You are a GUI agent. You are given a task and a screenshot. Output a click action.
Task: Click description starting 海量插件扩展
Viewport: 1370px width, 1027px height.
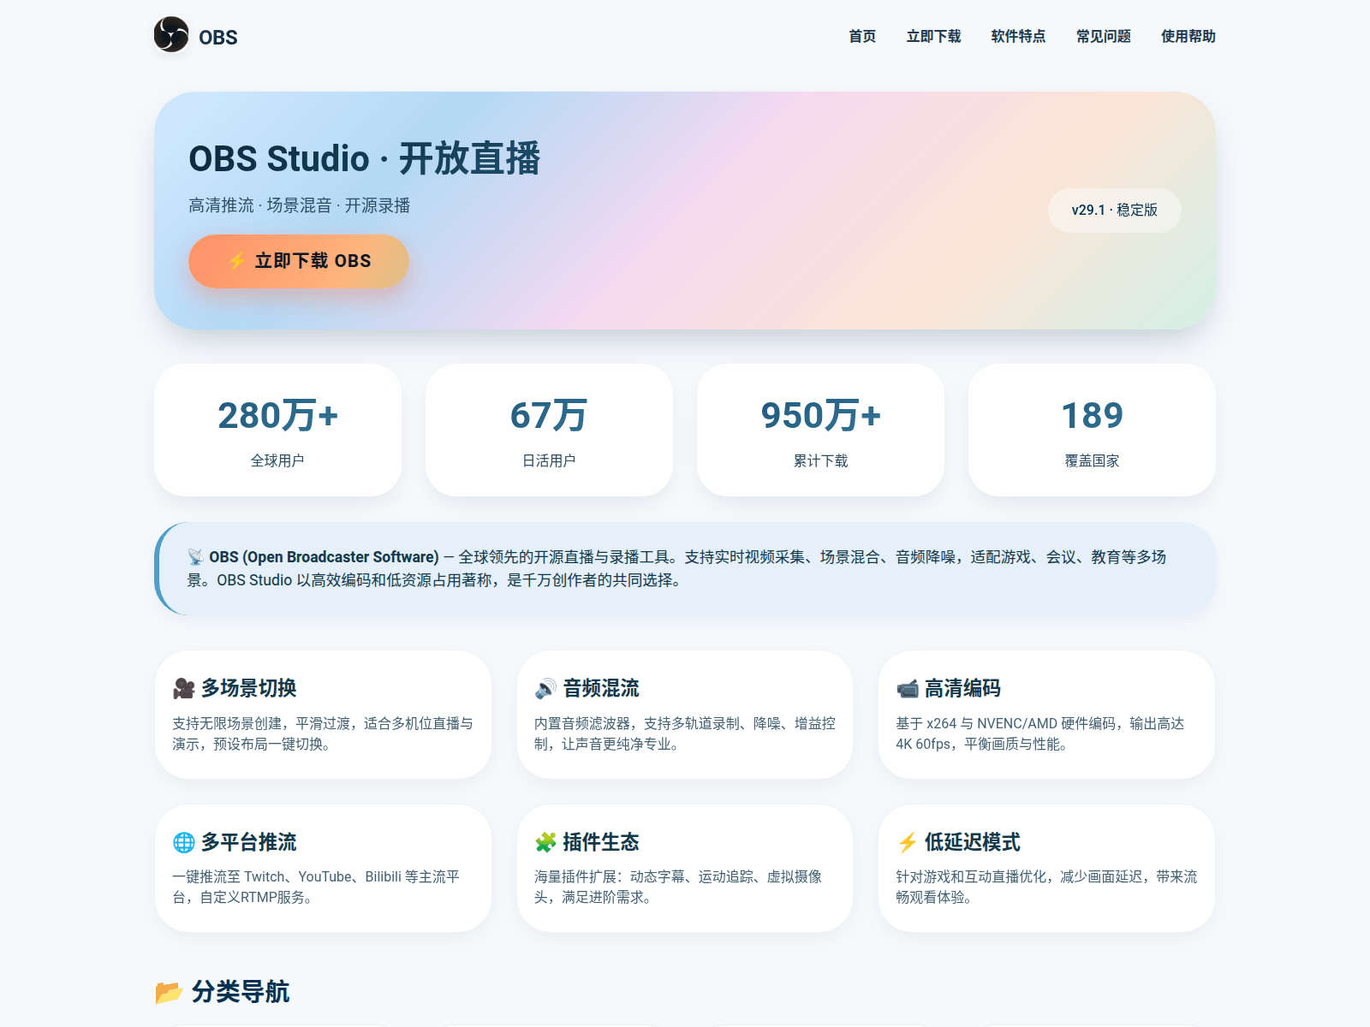[x=678, y=887]
